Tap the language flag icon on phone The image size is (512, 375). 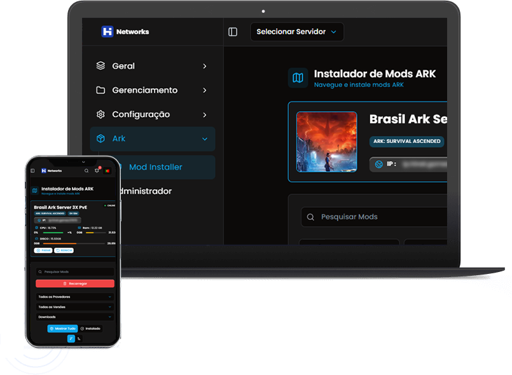click(107, 170)
